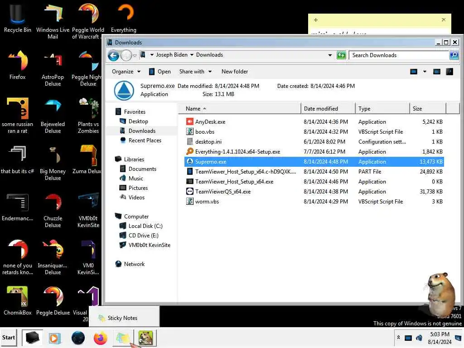
Task: Select ChomikBox desktop icon
Action: (x=17, y=300)
